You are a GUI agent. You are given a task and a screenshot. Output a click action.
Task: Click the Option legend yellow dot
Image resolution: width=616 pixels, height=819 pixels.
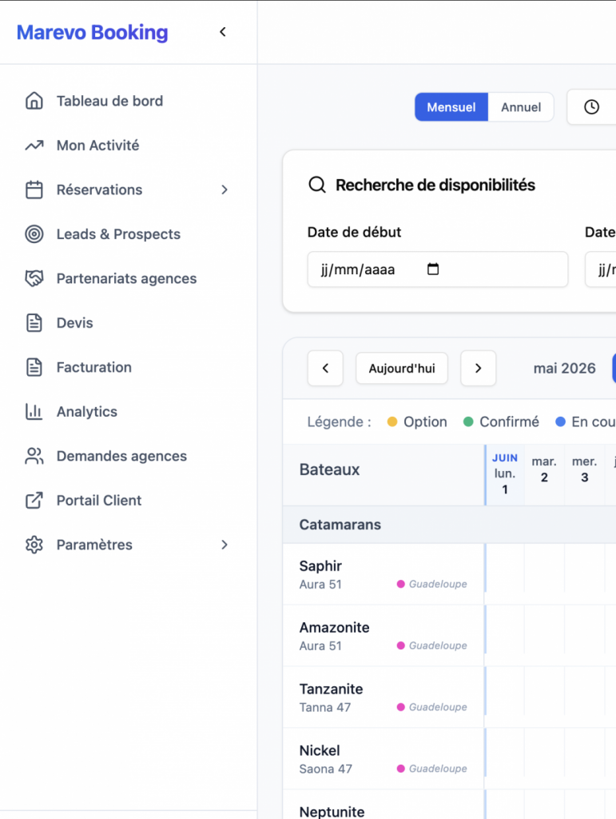coord(392,421)
